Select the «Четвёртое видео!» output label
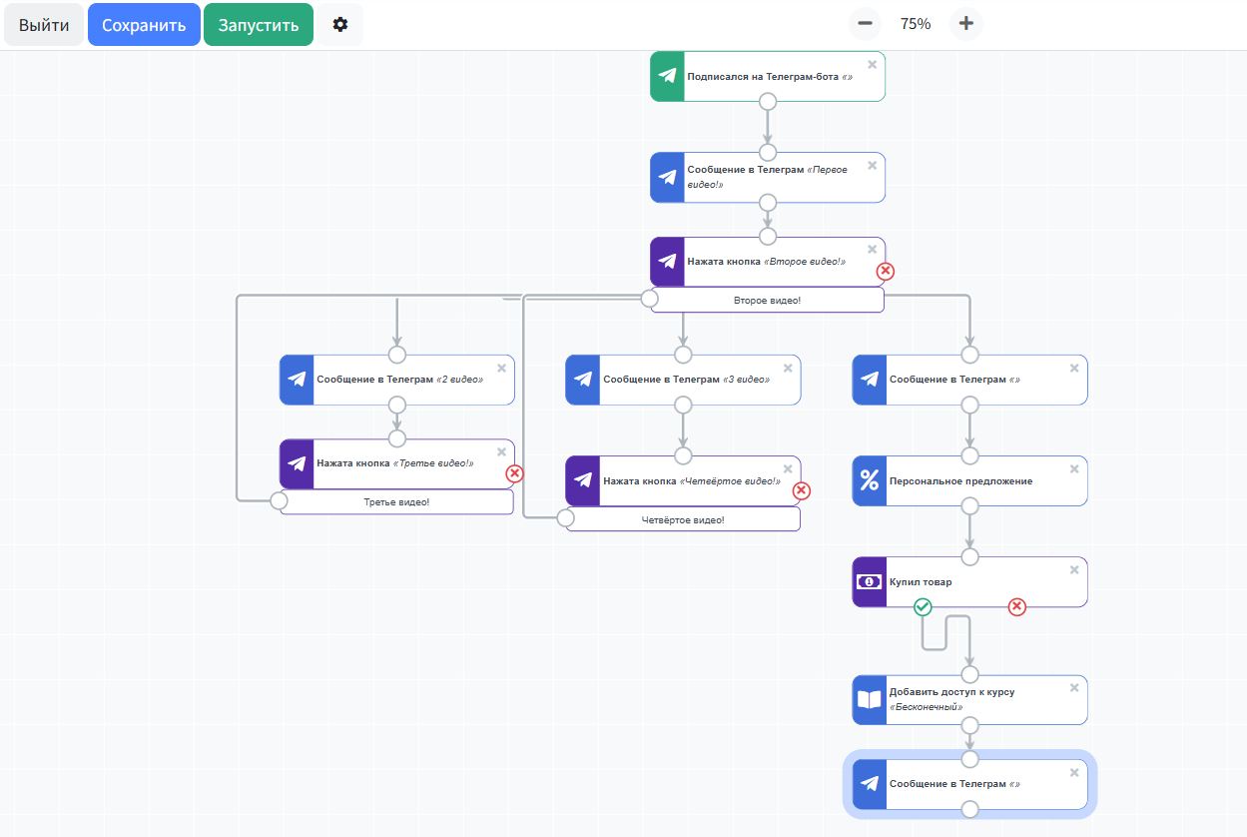This screenshot has height=837, width=1247. [x=683, y=519]
